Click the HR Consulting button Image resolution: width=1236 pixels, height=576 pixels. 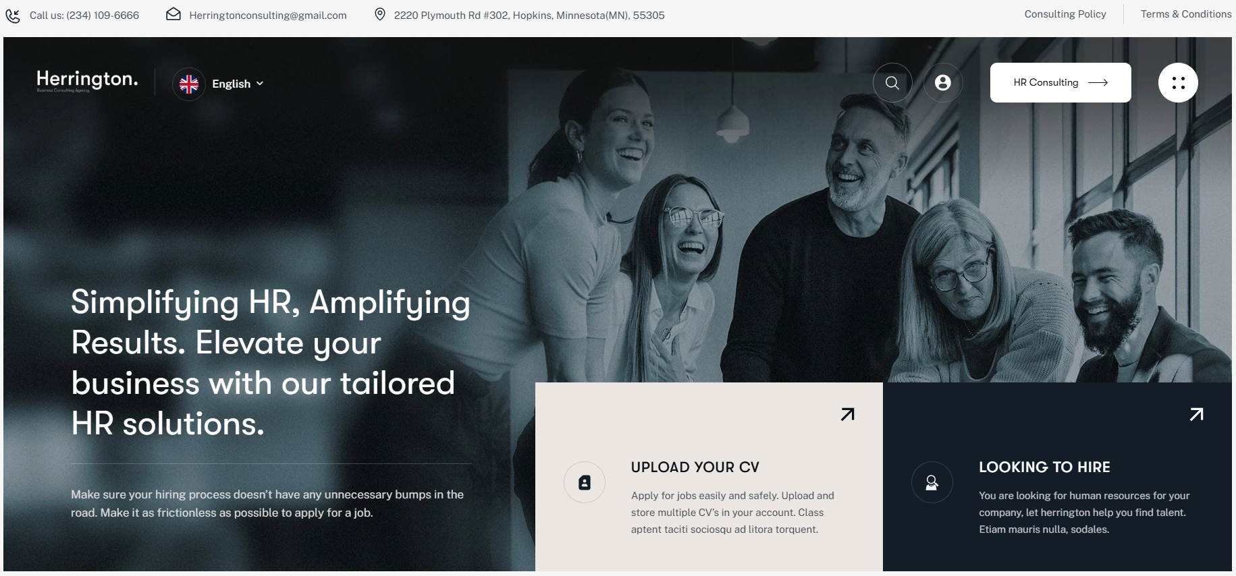pos(1060,83)
